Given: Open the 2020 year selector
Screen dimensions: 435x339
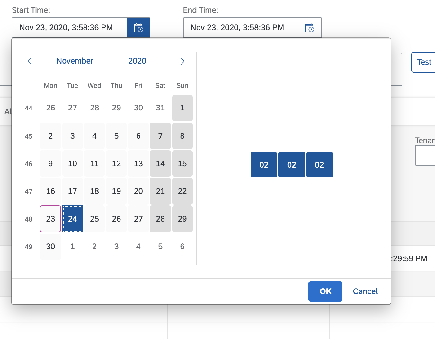Looking at the screenshot, I should point(137,61).
